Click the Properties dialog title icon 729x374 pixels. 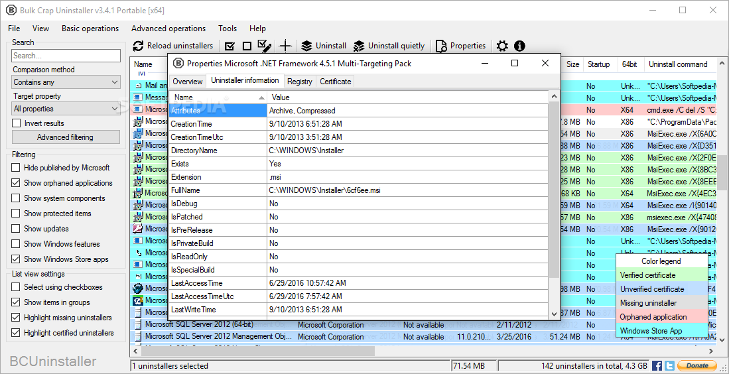tap(178, 63)
